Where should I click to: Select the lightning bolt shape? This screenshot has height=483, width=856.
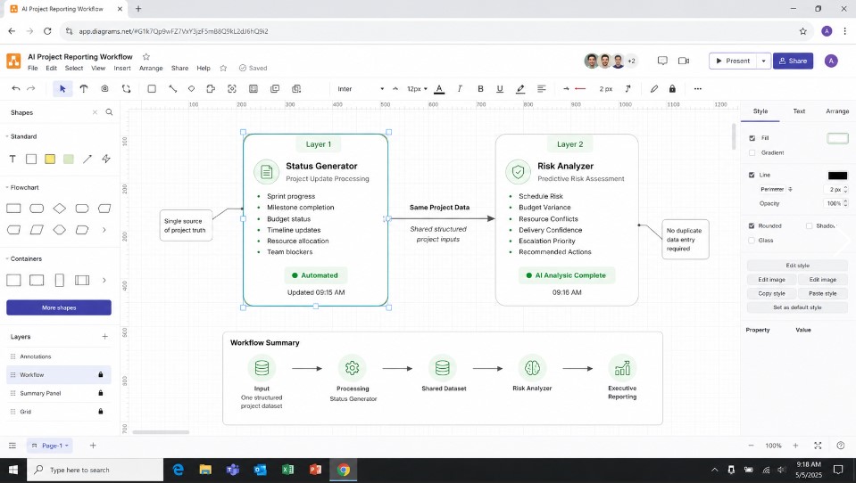pos(106,160)
